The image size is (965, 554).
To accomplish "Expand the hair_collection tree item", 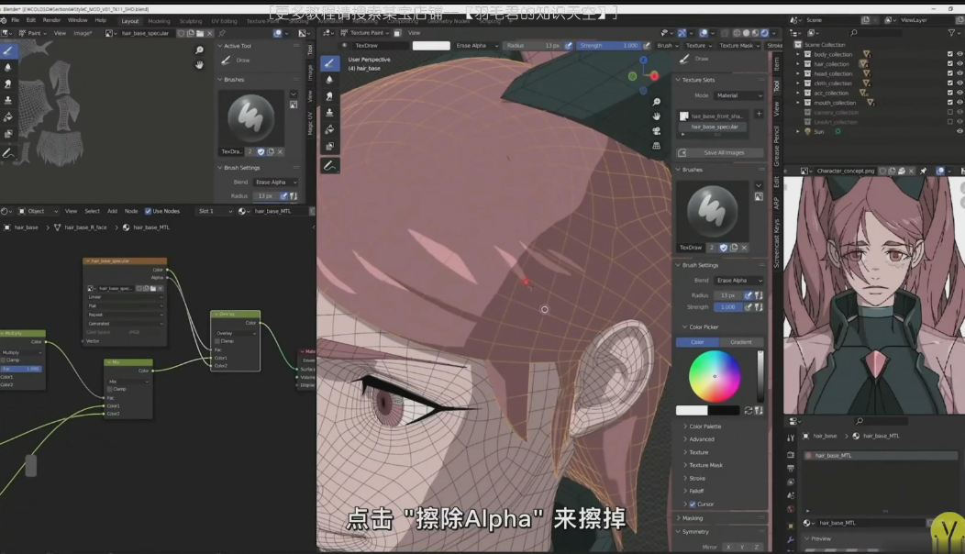I will 798,64.
